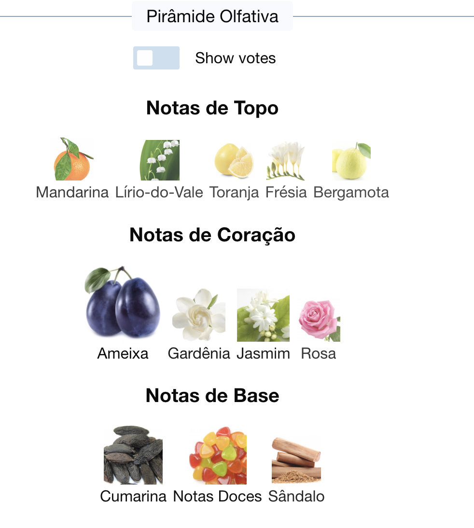474x528 pixels.
Task: Click the Pirâmide Olfativa section header
Action: [x=212, y=16]
